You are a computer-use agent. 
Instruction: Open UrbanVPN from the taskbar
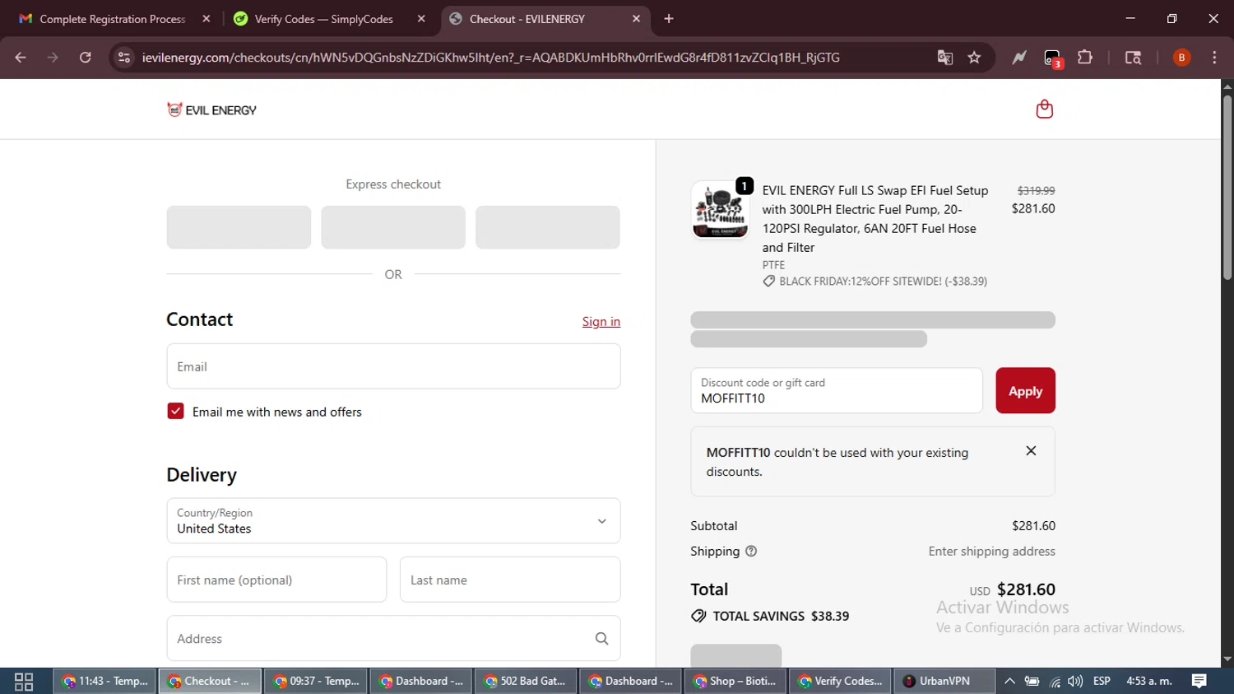[944, 682]
